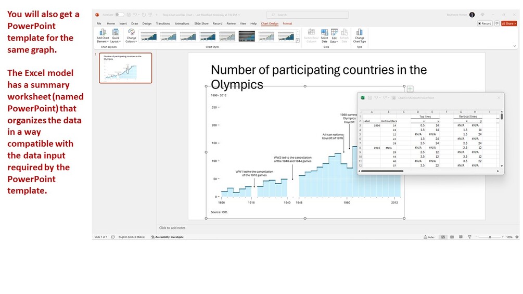Open the File menu
Image resolution: width=523 pixels, height=294 pixels.
99,23
